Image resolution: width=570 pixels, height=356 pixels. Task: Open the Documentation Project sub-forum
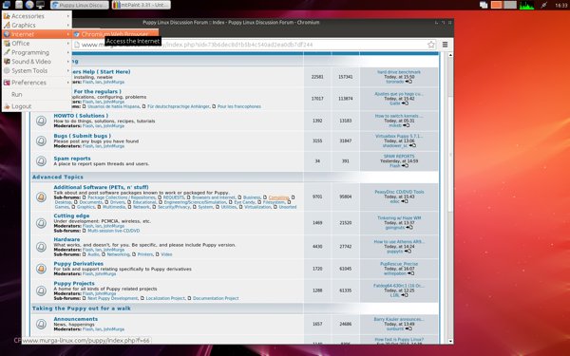pos(216,298)
